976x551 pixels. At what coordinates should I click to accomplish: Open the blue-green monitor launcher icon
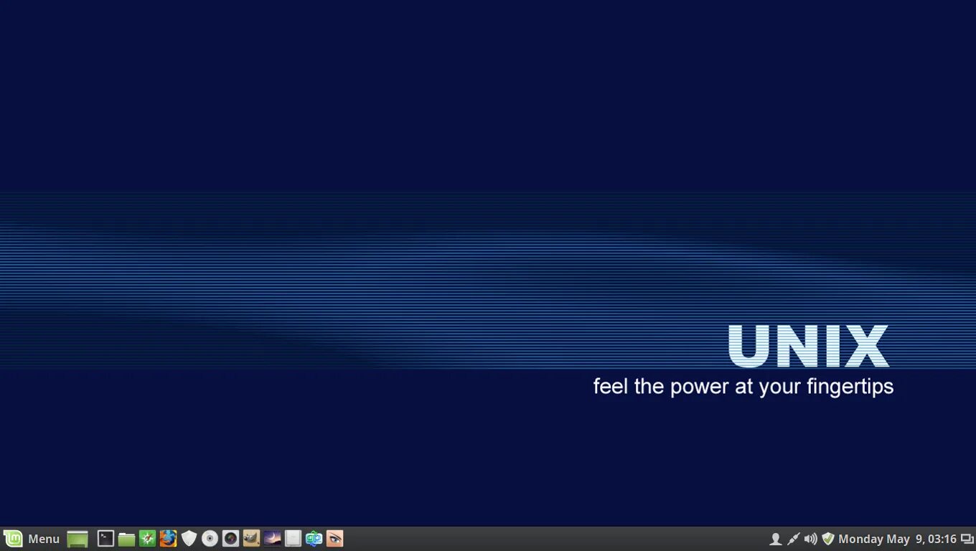[314, 539]
